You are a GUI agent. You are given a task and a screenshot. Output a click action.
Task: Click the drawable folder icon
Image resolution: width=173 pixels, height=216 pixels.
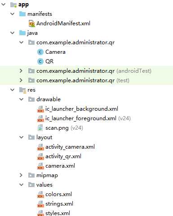click(31, 99)
